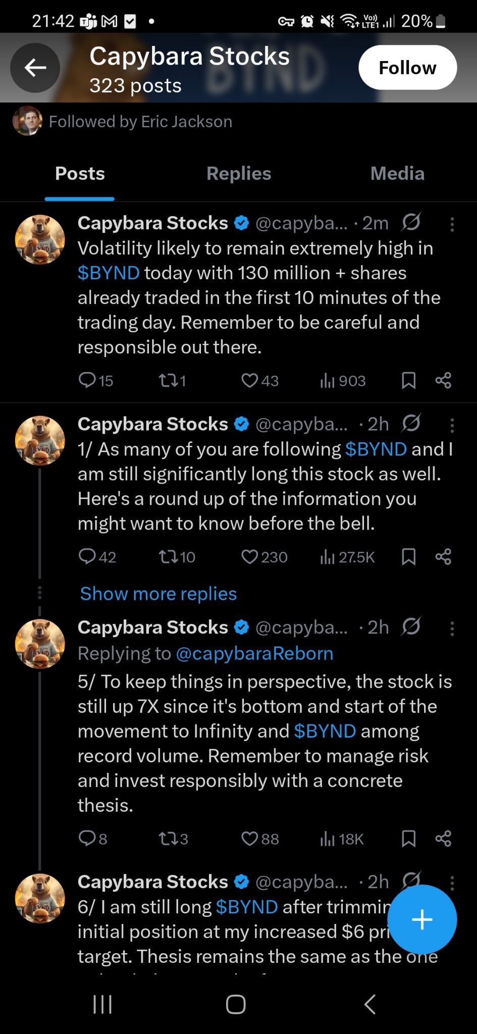This screenshot has width=477, height=1034.
Task: Bookmark the post with 903 views
Action: (x=408, y=381)
